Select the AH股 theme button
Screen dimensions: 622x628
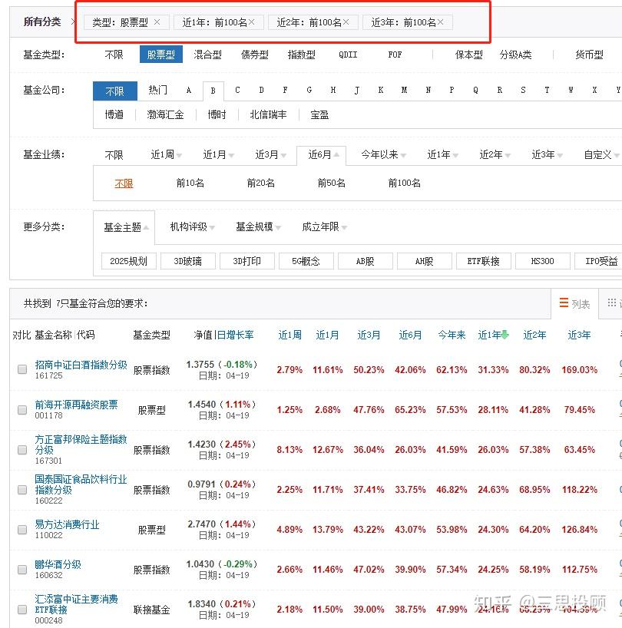[424, 261]
